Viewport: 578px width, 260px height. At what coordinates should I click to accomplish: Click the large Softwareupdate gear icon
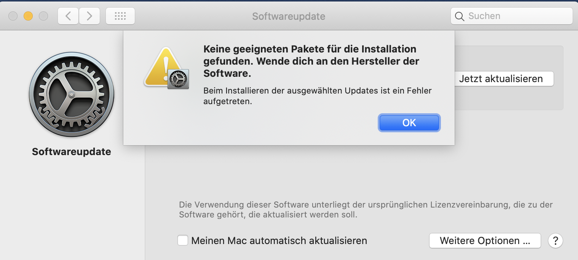72,95
